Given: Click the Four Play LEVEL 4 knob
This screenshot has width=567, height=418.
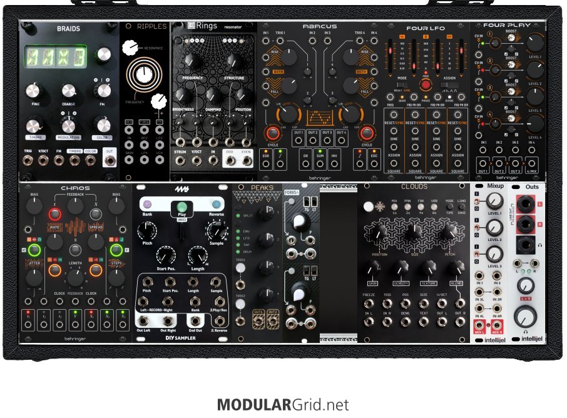Looking at the screenshot, I should pos(534,124).
